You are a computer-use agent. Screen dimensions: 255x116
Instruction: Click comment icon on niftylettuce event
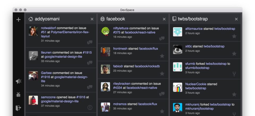162,39
